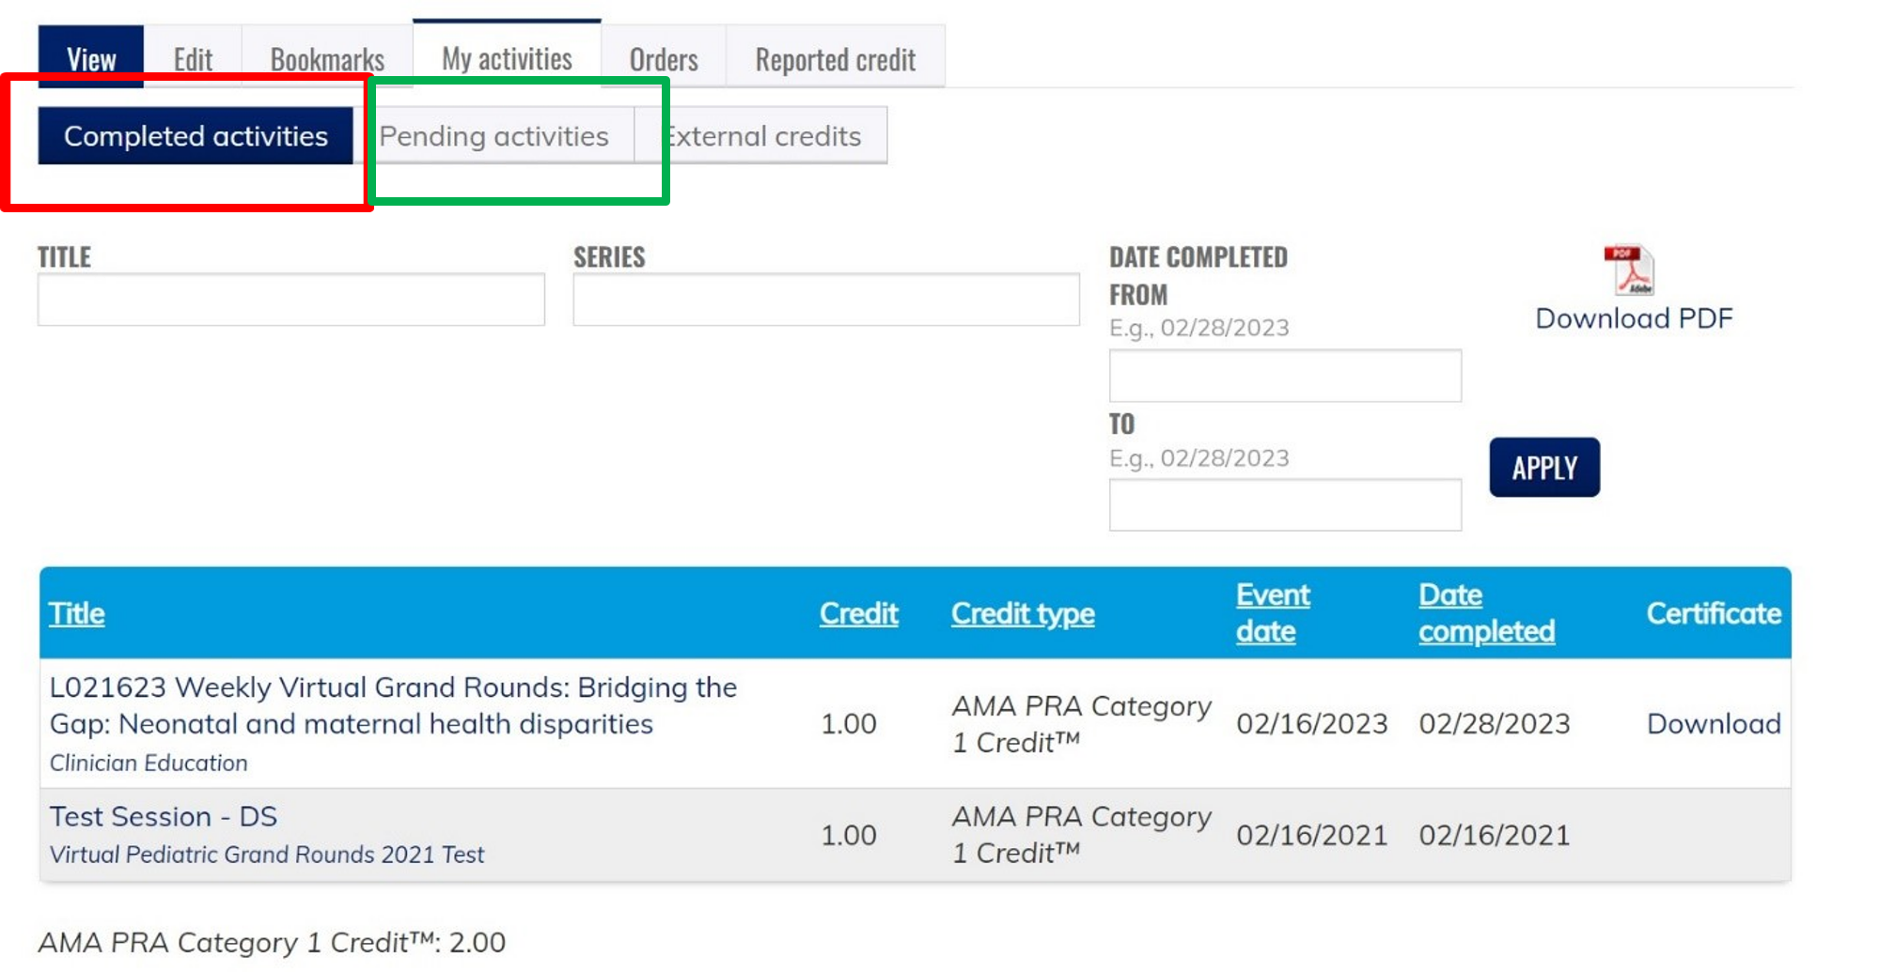Sort by Date completed column header
The image size is (1880, 972).
click(1486, 613)
